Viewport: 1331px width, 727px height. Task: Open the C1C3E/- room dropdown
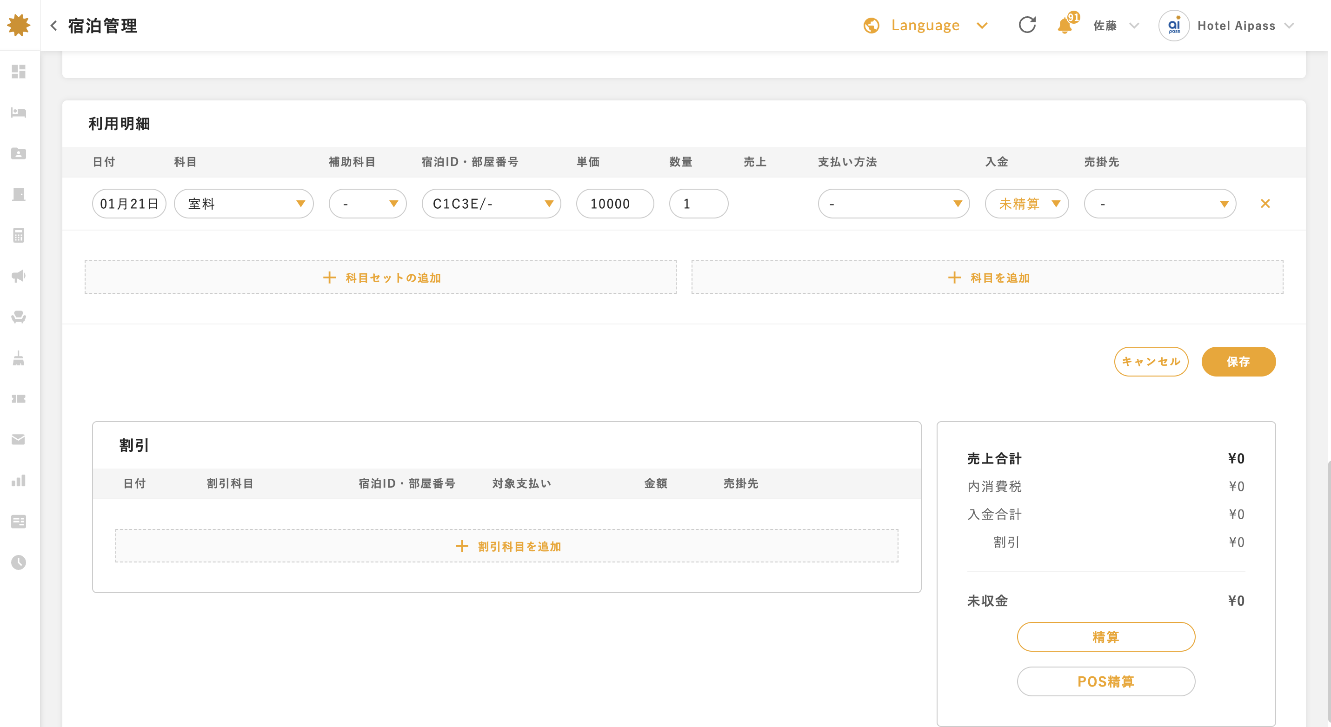click(492, 204)
